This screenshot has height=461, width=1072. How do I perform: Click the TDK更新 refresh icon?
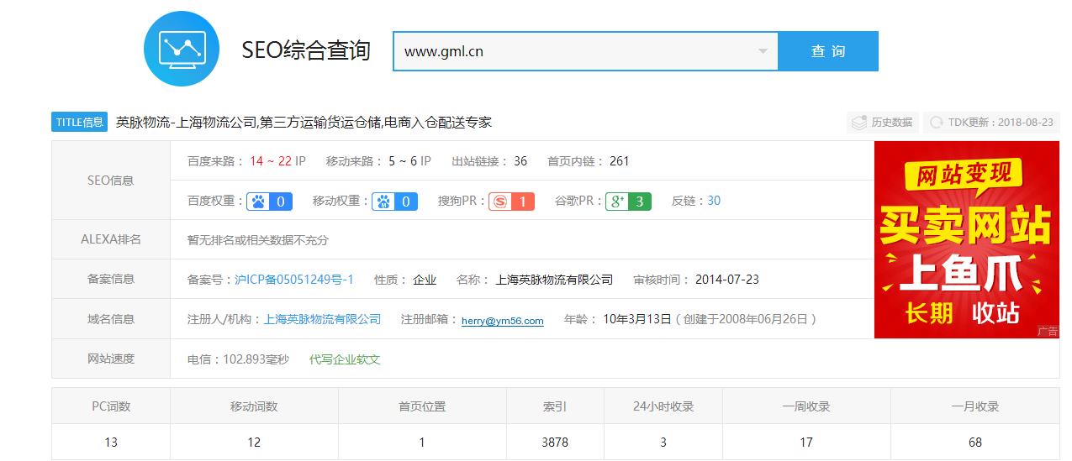[x=935, y=123]
